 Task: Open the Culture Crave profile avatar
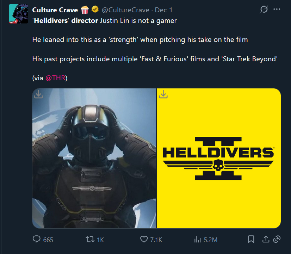tap(18, 14)
